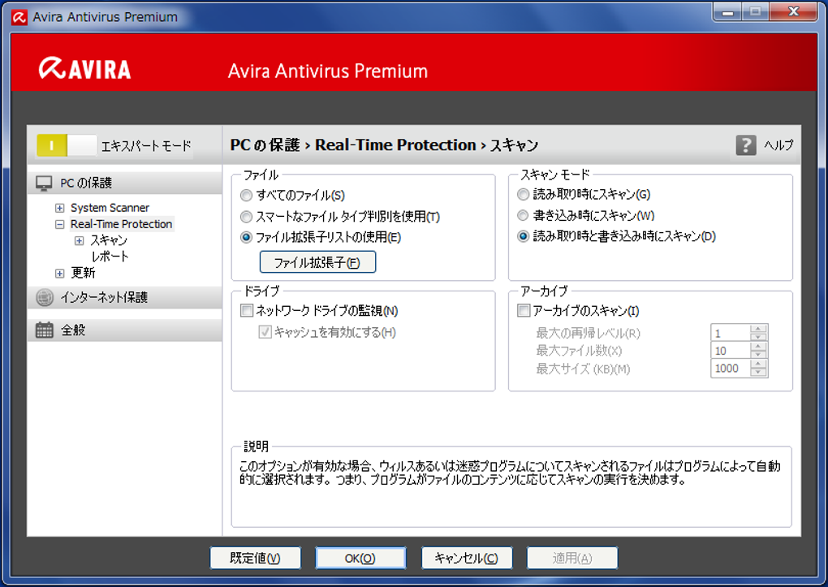The image size is (828, 587).
Task: Click the calendar icon beside 全般
Action: click(45, 330)
